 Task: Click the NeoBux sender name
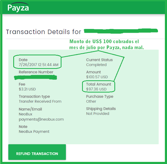click(x=26, y=114)
